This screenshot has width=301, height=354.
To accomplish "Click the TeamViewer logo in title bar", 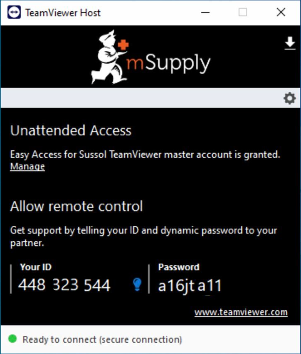I will pos(14,12).
